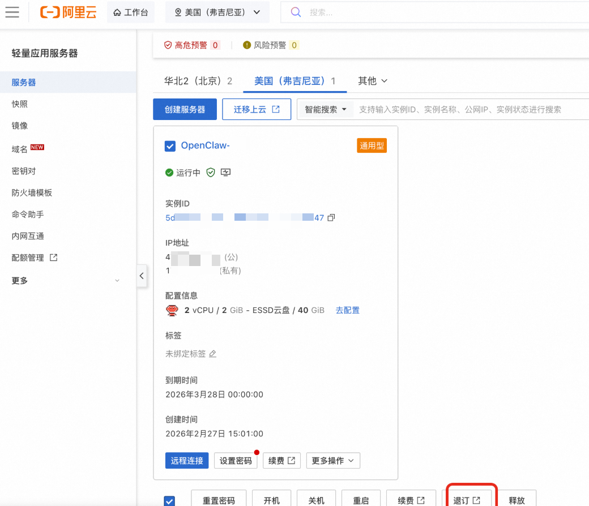Click the search magnifier icon

pyautogui.click(x=296, y=12)
